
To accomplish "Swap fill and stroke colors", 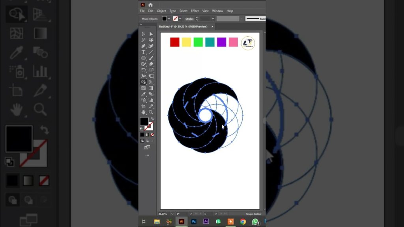I will tap(151, 119).
